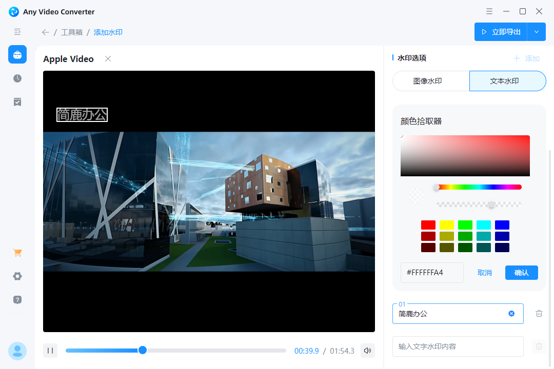Clear the 简鹿办公 text field
This screenshot has width=554, height=369.
511,314
